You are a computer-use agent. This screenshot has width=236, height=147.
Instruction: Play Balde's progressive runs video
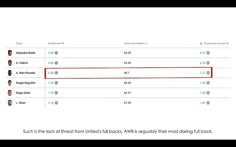point(208,53)
